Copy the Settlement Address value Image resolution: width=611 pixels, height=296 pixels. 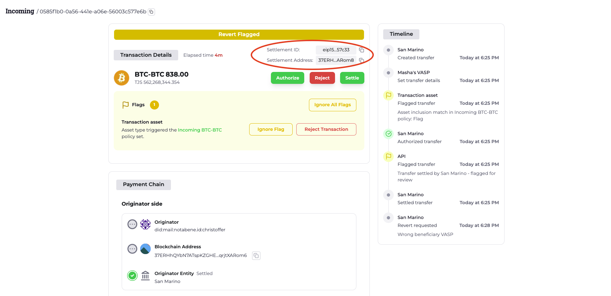(x=361, y=60)
